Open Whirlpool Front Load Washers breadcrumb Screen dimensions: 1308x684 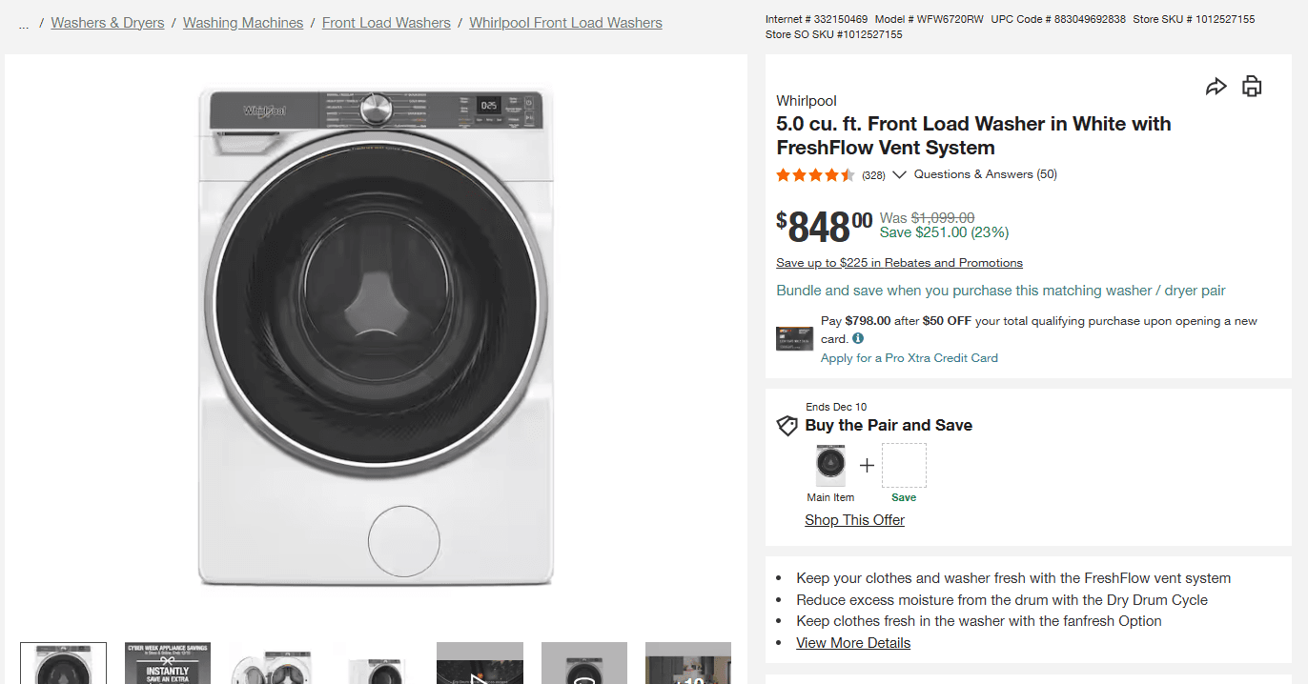(x=565, y=22)
